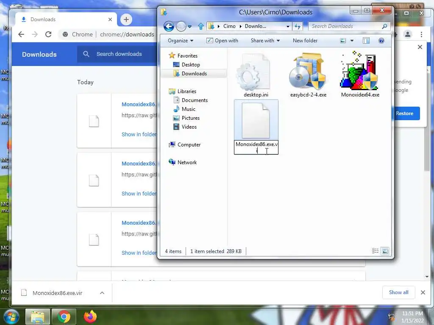Image resolution: width=434 pixels, height=325 pixels.
Task: Expand the address bar path dropdown
Action: tap(288, 26)
